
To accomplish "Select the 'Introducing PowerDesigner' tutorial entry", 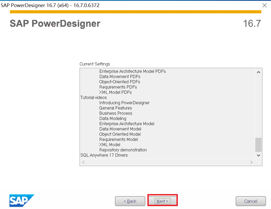I will pos(124,103).
